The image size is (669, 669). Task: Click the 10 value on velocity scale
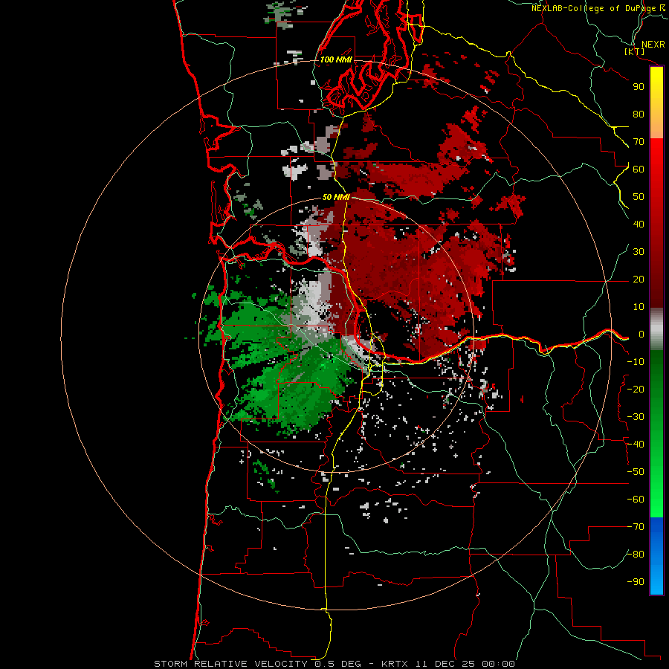[639, 307]
